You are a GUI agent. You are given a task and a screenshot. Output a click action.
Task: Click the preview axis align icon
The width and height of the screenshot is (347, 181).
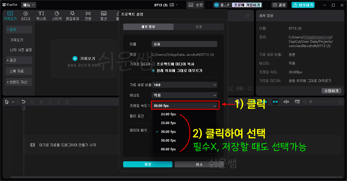[x=286, y=102]
